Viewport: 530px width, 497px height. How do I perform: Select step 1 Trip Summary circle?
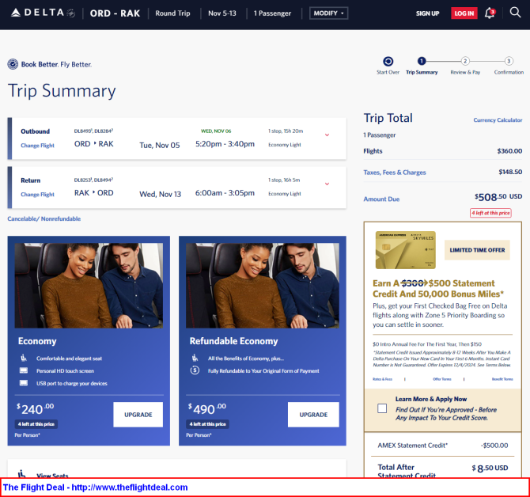point(422,61)
